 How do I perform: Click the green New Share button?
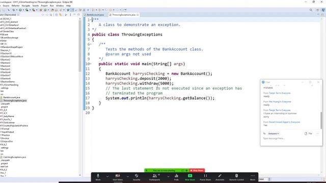(190, 177)
